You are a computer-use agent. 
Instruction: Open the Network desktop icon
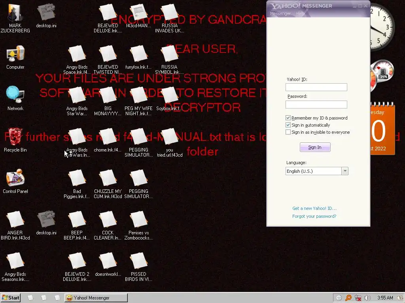click(x=15, y=98)
